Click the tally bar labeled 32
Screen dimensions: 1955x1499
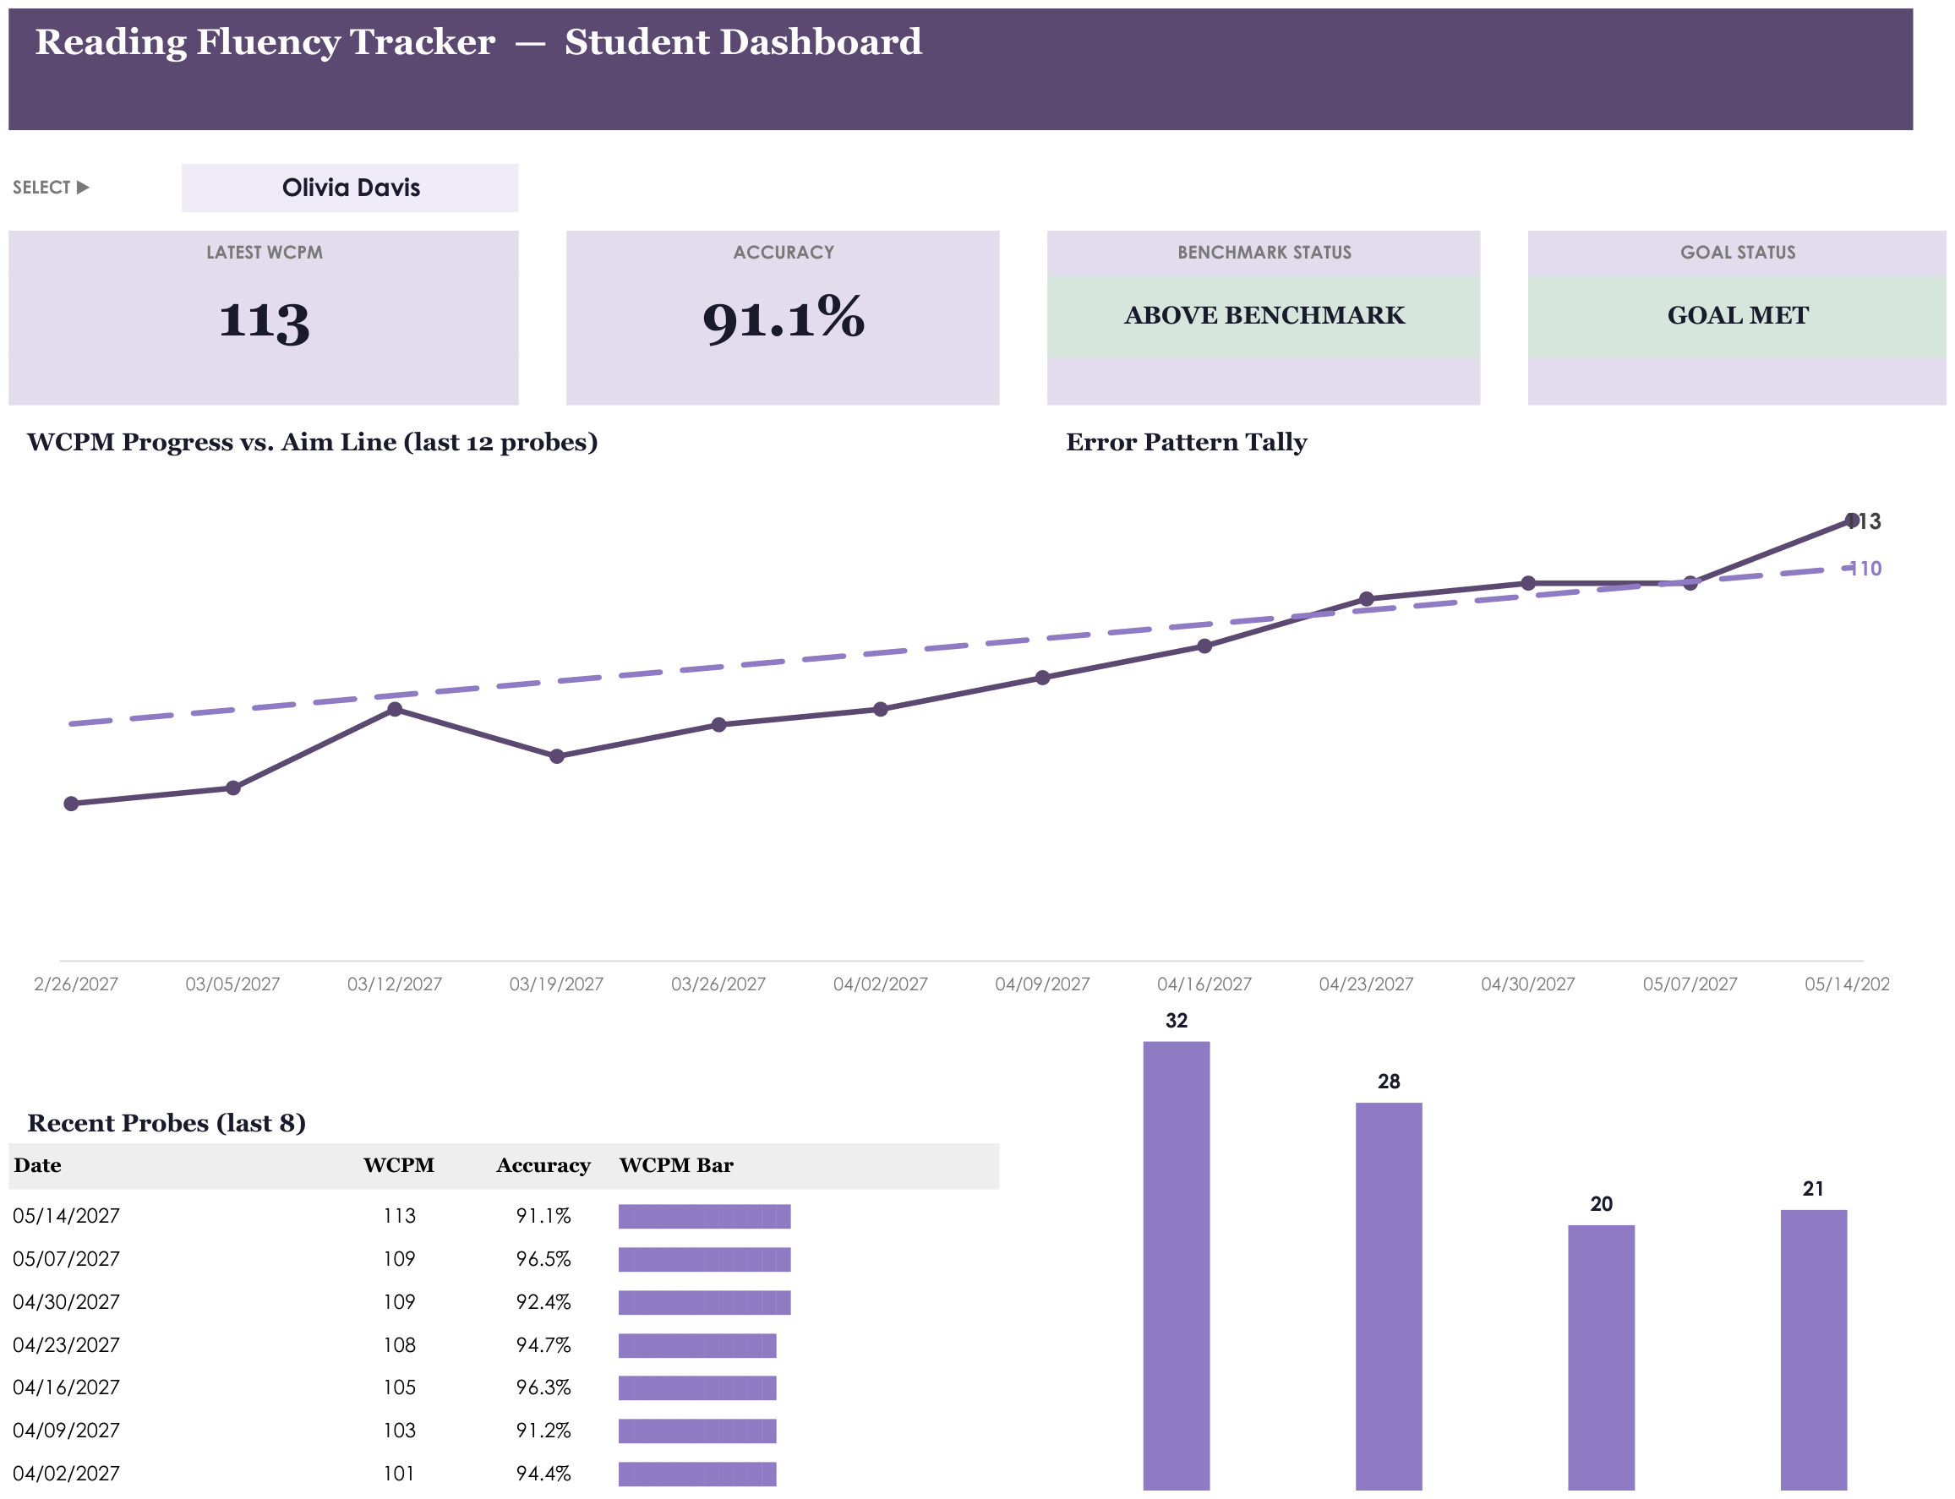[1176, 1265]
